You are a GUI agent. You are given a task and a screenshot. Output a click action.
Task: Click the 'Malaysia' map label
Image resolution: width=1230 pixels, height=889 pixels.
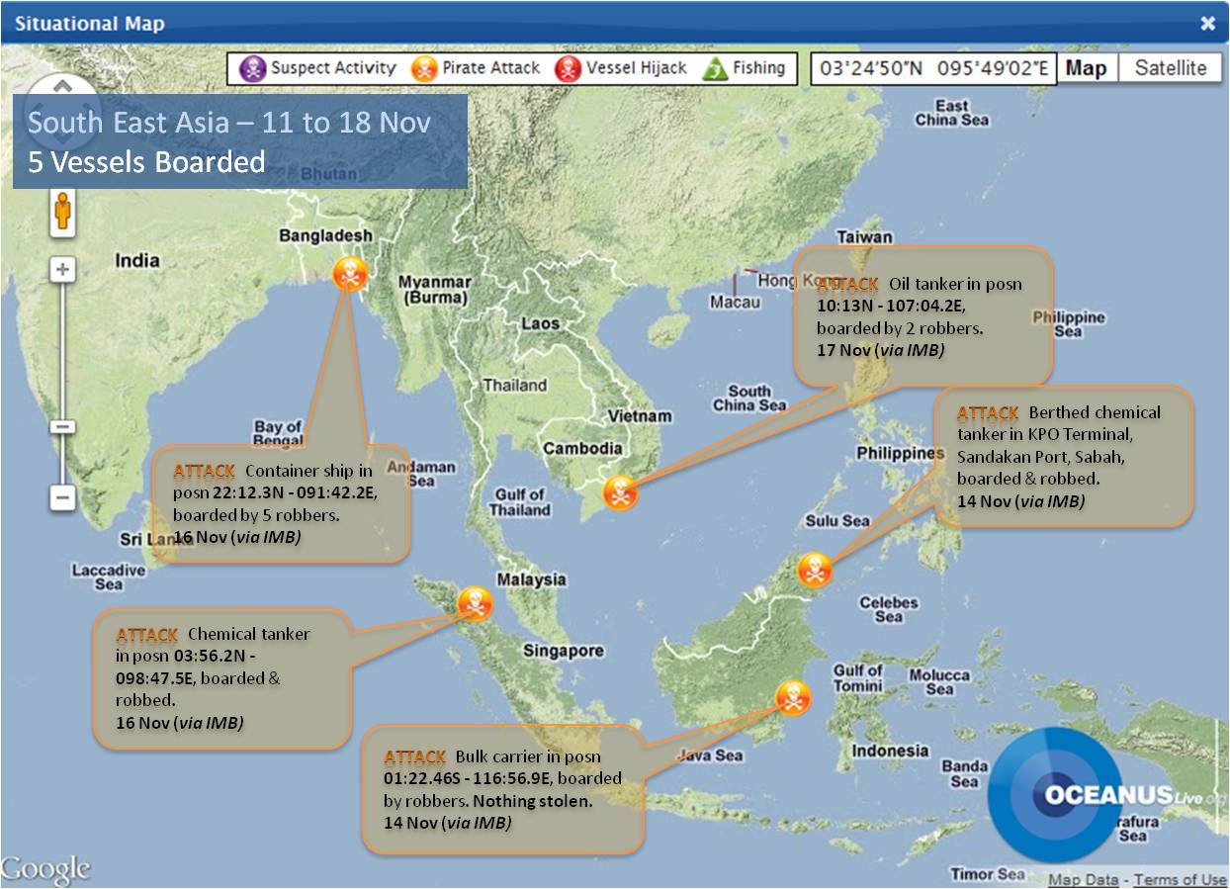tap(531, 579)
